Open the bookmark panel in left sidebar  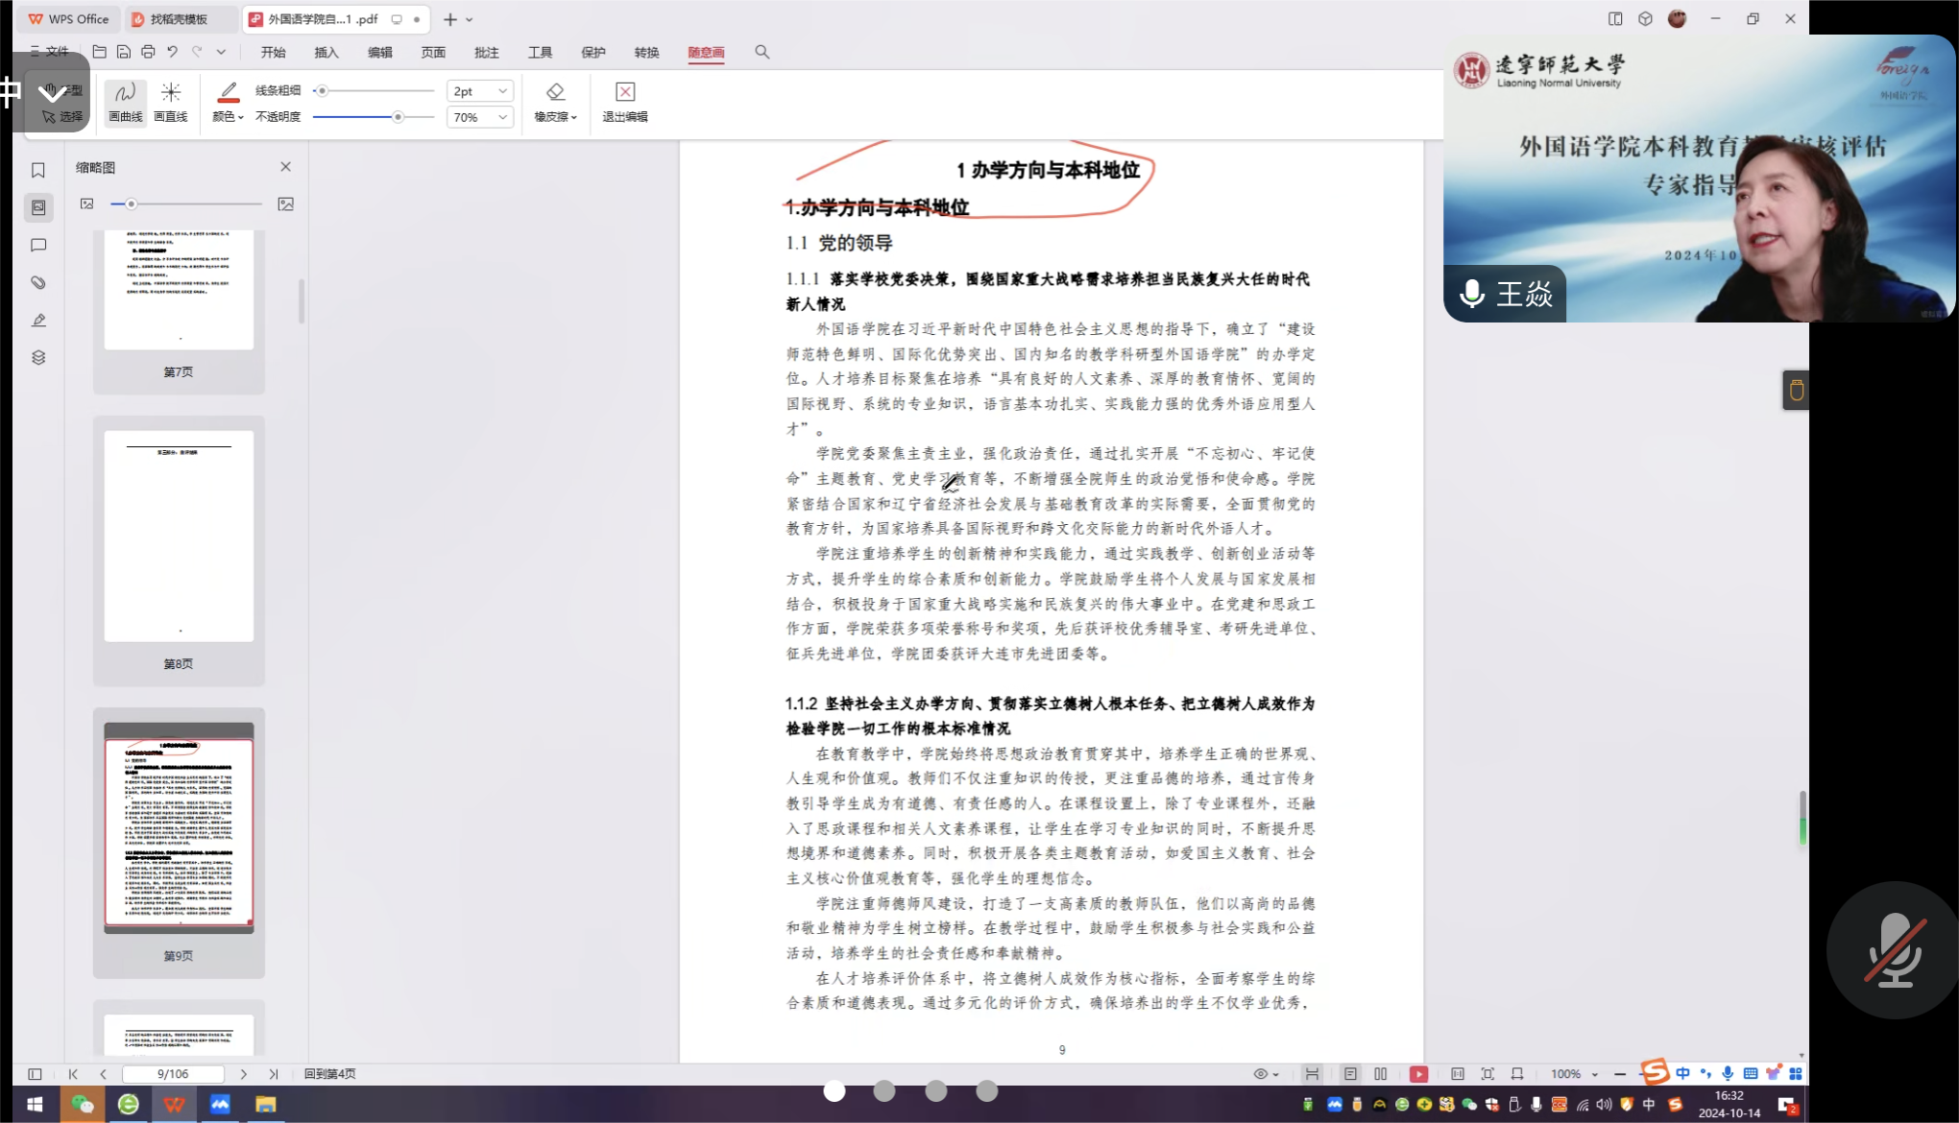pyautogui.click(x=38, y=170)
